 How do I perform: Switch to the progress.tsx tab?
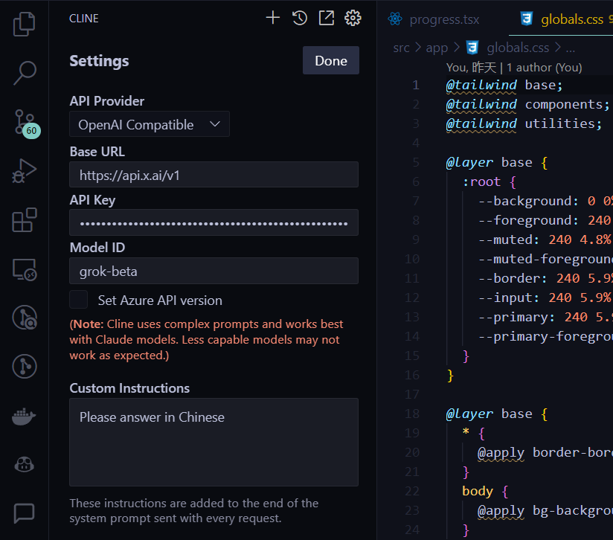tap(434, 19)
